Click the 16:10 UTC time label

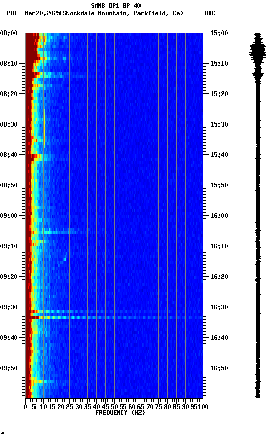tap(219, 246)
